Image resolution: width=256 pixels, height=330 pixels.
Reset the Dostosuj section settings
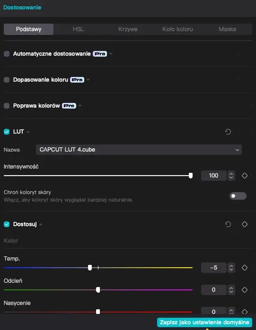(228, 224)
